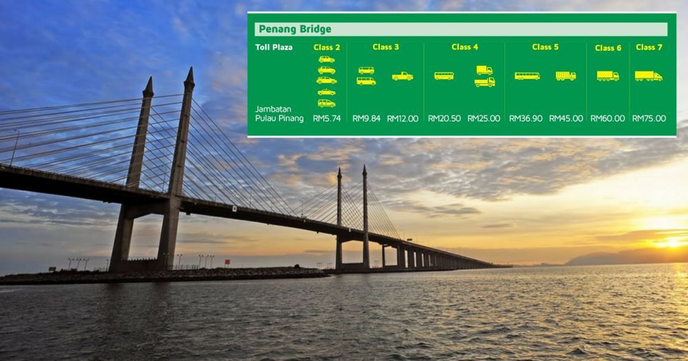The height and width of the screenshot is (361, 688).
Task: Click the trailer truck icon under Class 7
Action: coord(649,76)
